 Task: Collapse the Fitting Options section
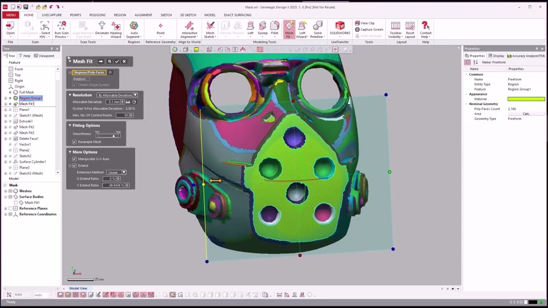click(x=70, y=125)
